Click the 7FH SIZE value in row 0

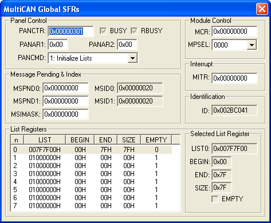[x=129, y=150]
